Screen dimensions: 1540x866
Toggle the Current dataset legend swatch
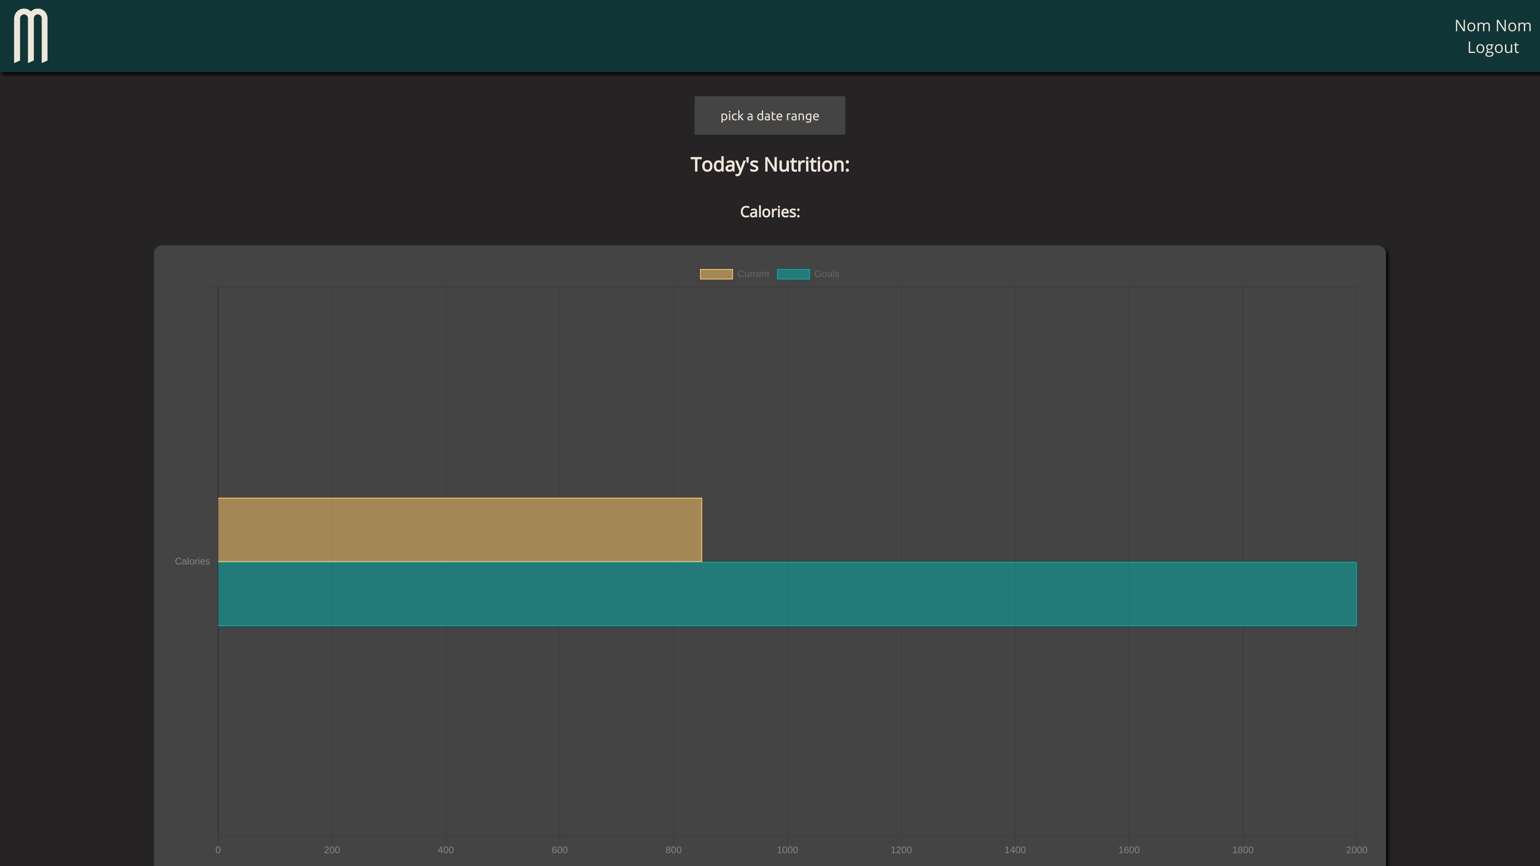715,274
